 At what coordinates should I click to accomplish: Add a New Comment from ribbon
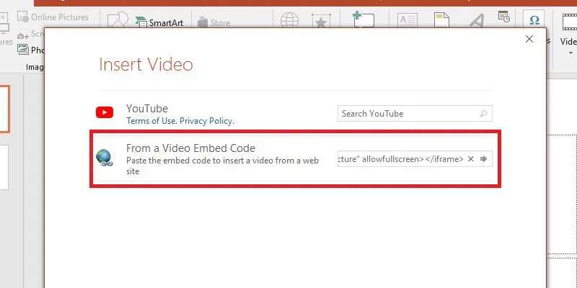click(x=364, y=19)
